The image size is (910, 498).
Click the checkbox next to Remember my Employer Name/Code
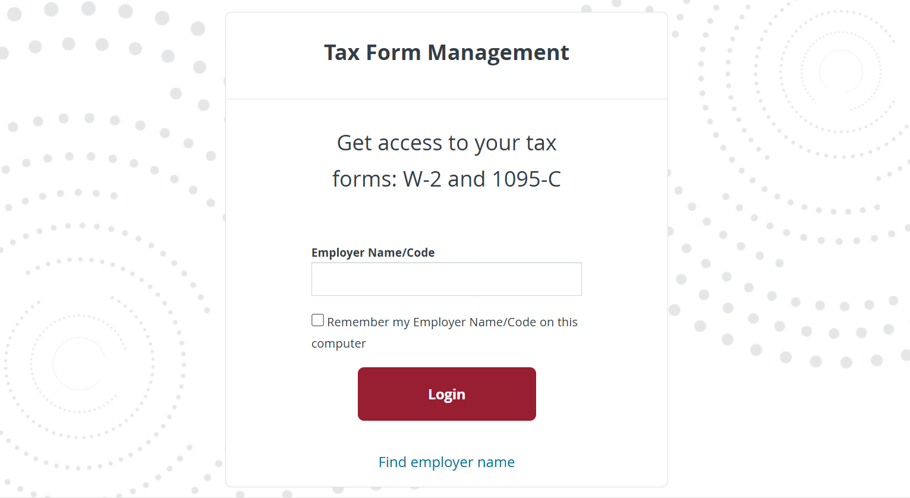(x=317, y=320)
